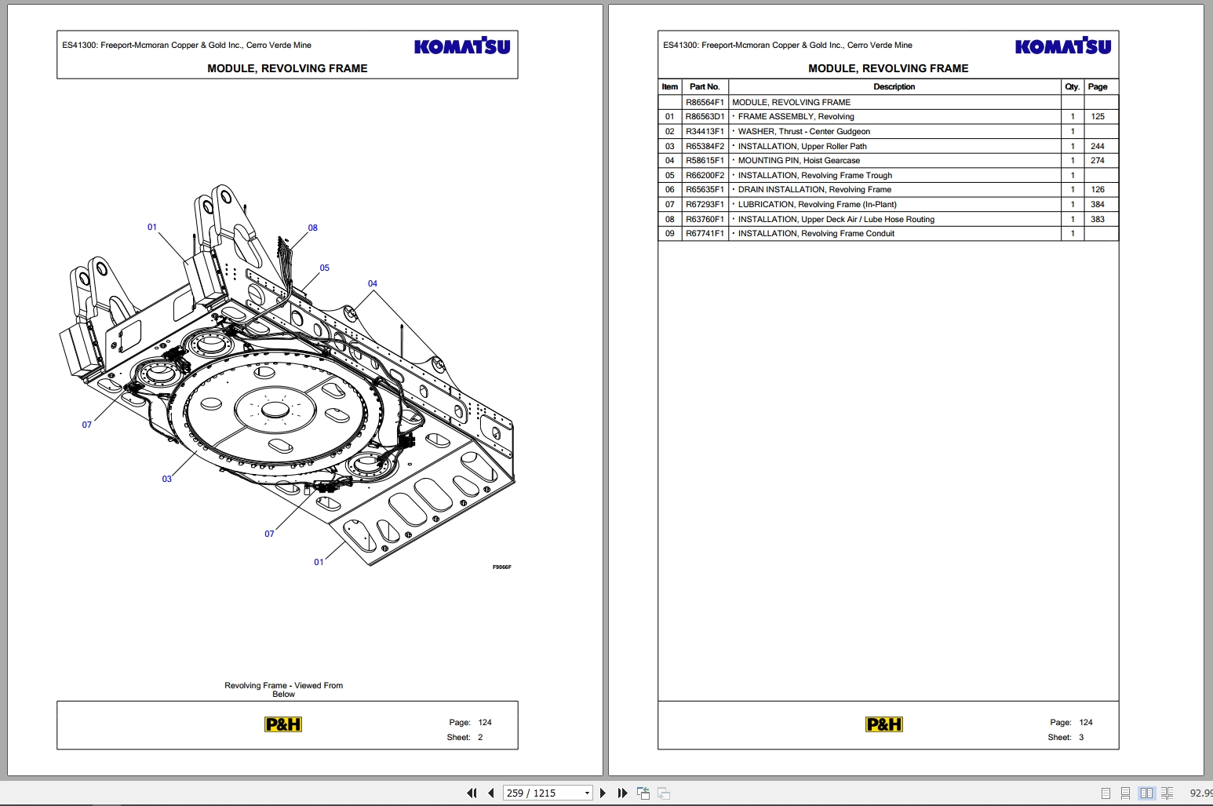Click diagram callout 03
This screenshot has width=1213, height=806.
click(166, 479)
